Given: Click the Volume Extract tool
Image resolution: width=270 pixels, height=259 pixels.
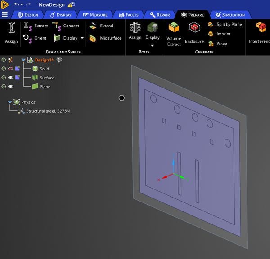Looking at the screenshot, I should click(x=174, y=34).
